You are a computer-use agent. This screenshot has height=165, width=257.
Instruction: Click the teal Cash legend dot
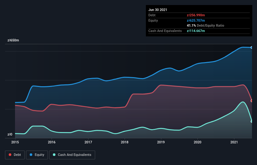point(54,155)
